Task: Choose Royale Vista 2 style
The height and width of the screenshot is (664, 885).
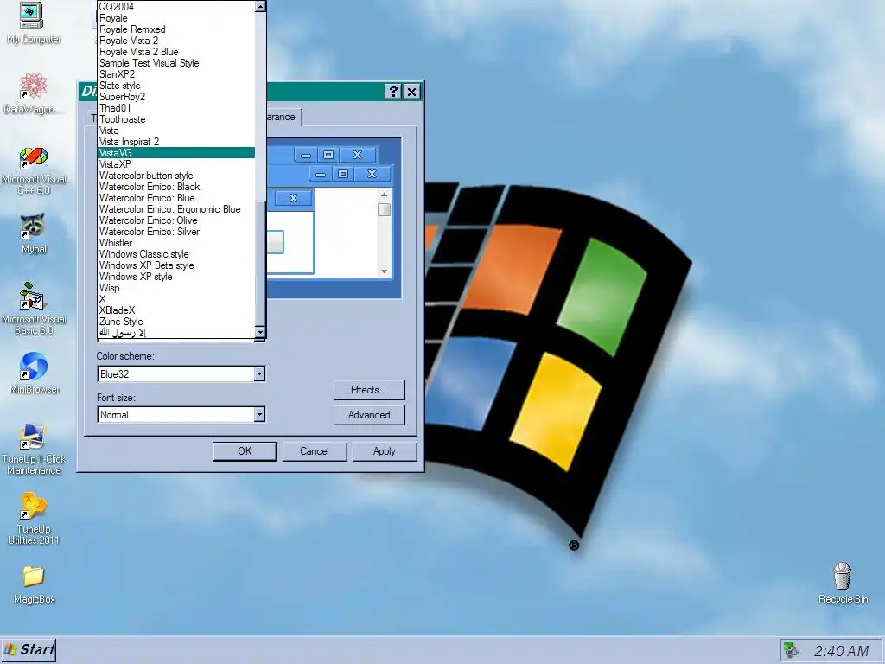Action: click(x=176, y=41)
